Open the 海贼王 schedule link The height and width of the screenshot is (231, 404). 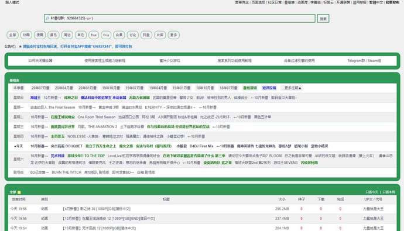pos(35,98)
